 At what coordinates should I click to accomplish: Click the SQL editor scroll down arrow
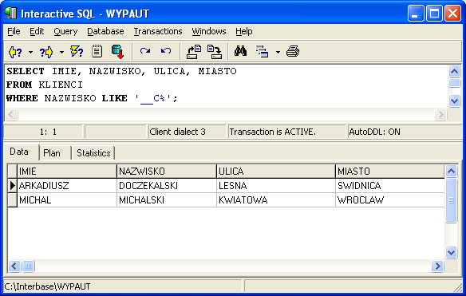pyautogui.click(x=454, y=101)
